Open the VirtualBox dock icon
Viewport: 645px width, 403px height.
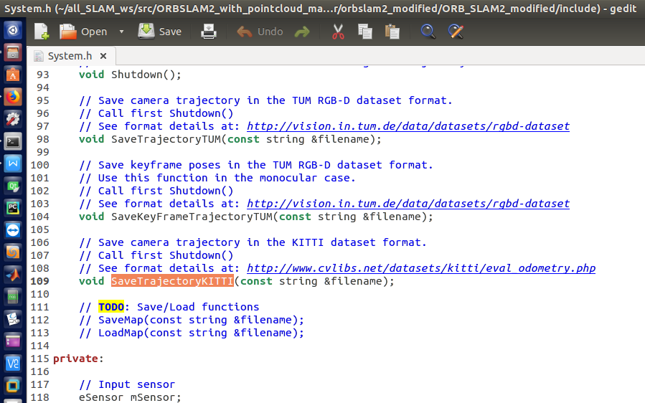pyautogui.click(x=13, y=386)
